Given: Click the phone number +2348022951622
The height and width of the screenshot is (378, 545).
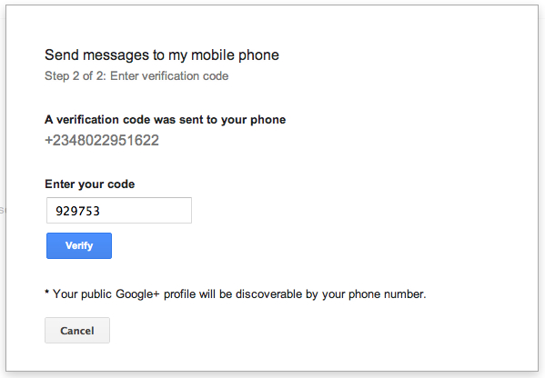Looking at the screenshot, I should click(x=102, y=141).
